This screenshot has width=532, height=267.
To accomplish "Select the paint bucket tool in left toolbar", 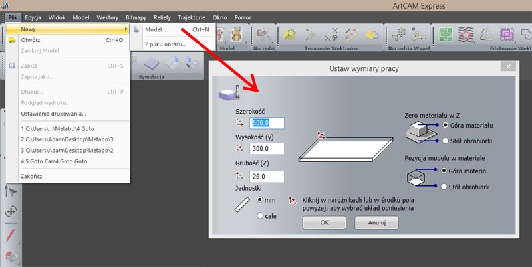I will (x=11, y=256).
